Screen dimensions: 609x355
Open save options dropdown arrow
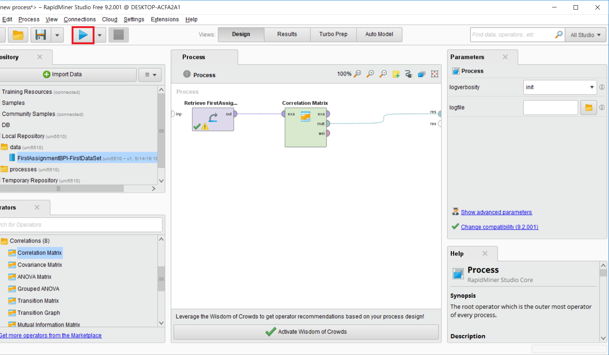[57, 35]
